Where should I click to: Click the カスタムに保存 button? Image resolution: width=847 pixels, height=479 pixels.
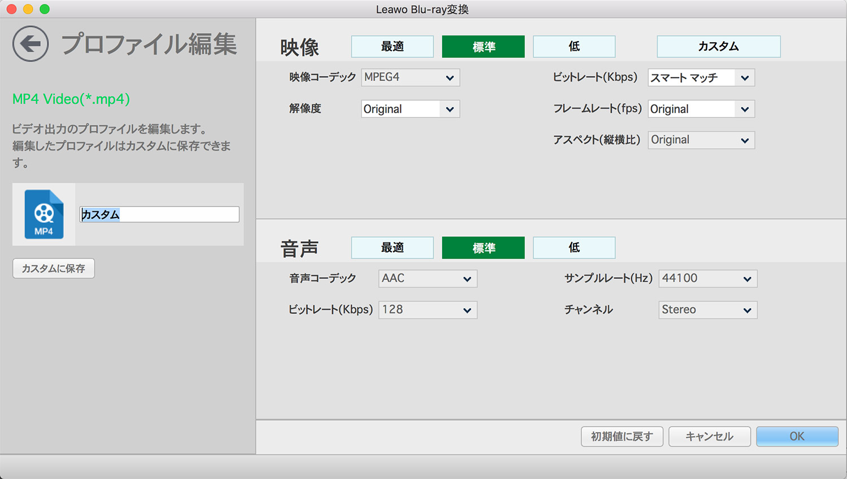pos(54,269)
